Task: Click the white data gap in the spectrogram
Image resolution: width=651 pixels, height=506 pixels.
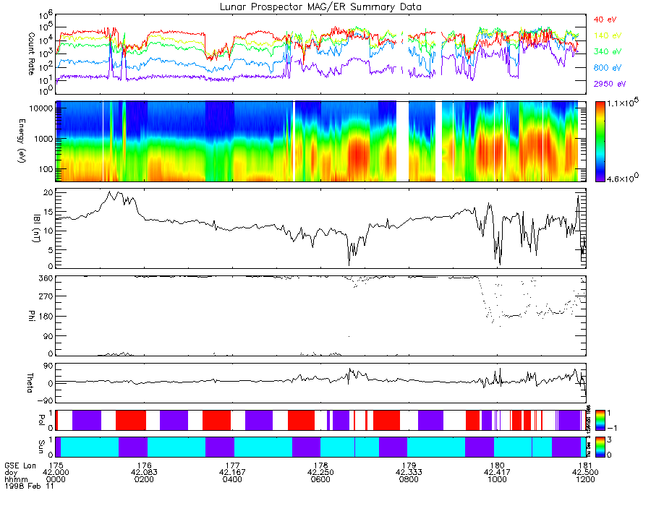Action: 402,142
